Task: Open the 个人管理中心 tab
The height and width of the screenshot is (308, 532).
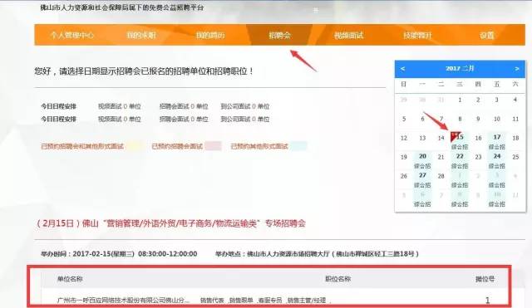Action: click(71, 35)
